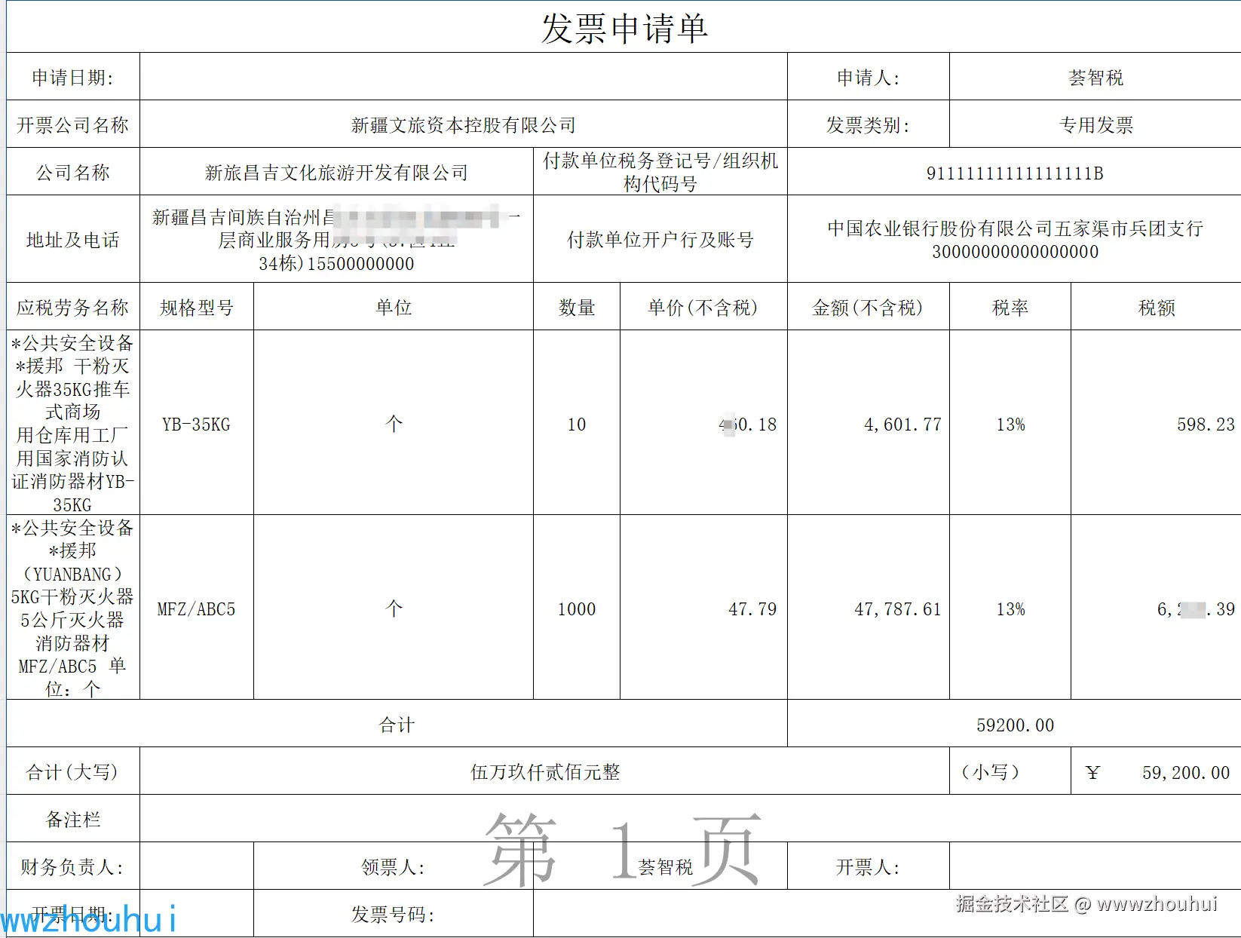
Task: Select the 税额 column header
Action: click(x=1157, y=307)
